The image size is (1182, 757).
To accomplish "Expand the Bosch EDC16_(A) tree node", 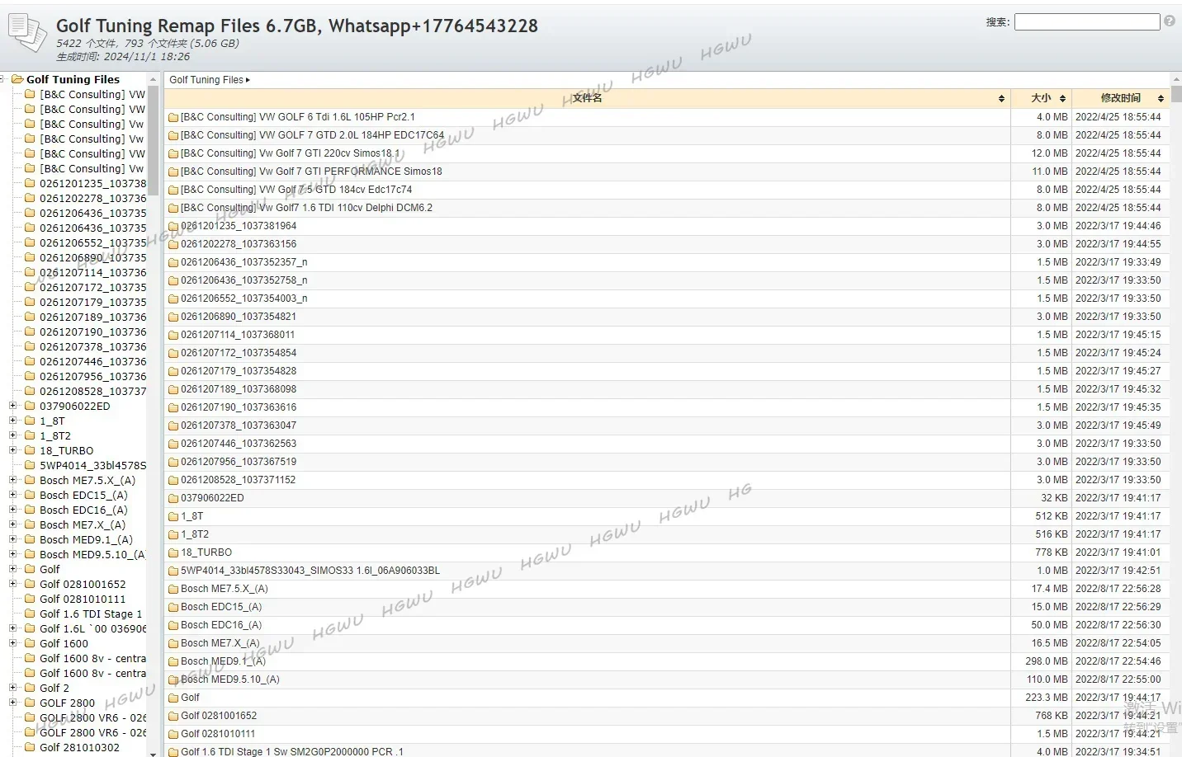I will (x=12, y=510).
